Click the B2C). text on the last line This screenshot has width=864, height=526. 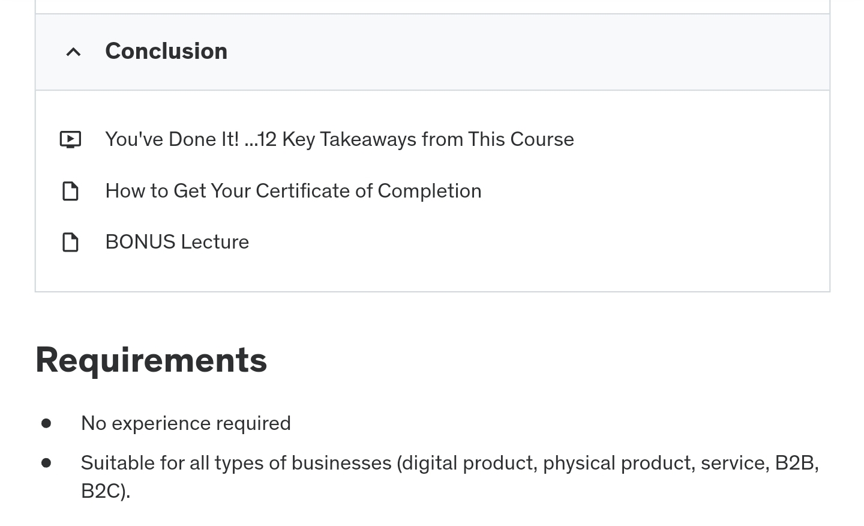tap(106, 491)
